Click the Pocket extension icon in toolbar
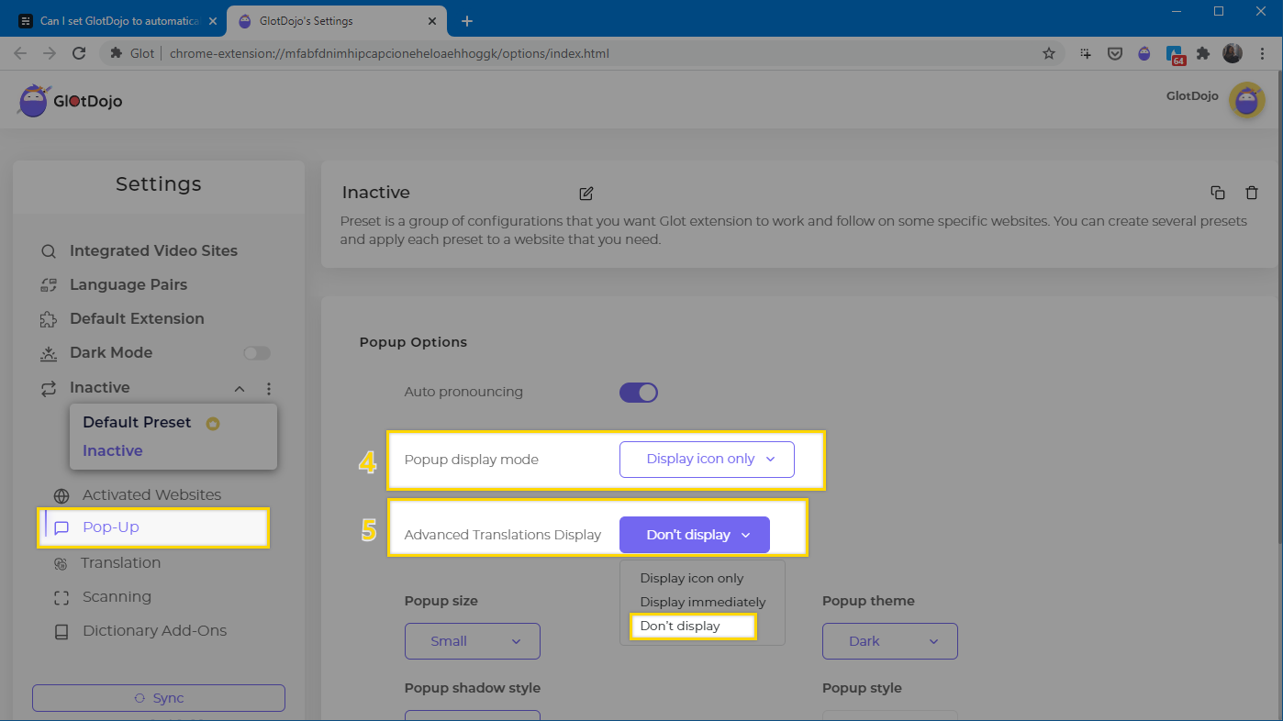 [x=1115, y=53]
